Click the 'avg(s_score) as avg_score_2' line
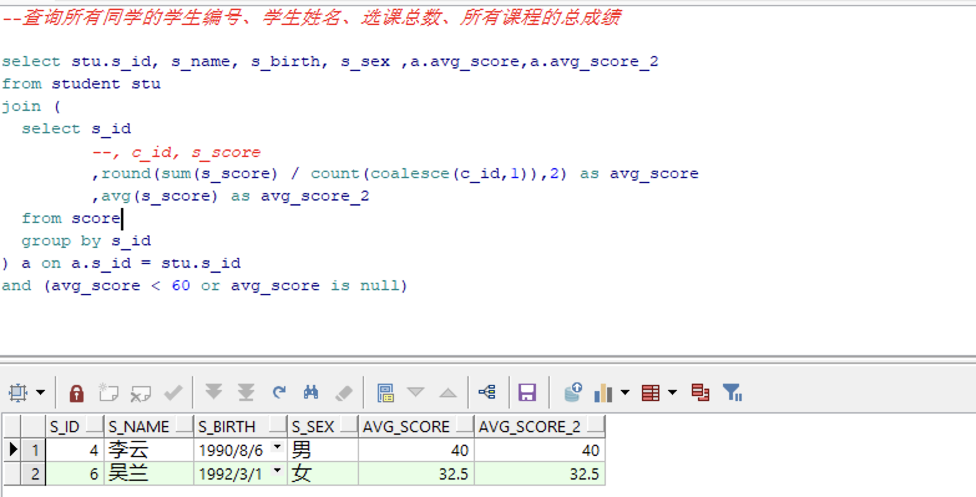Screen dimensions: 976x497 pos(230,196)
